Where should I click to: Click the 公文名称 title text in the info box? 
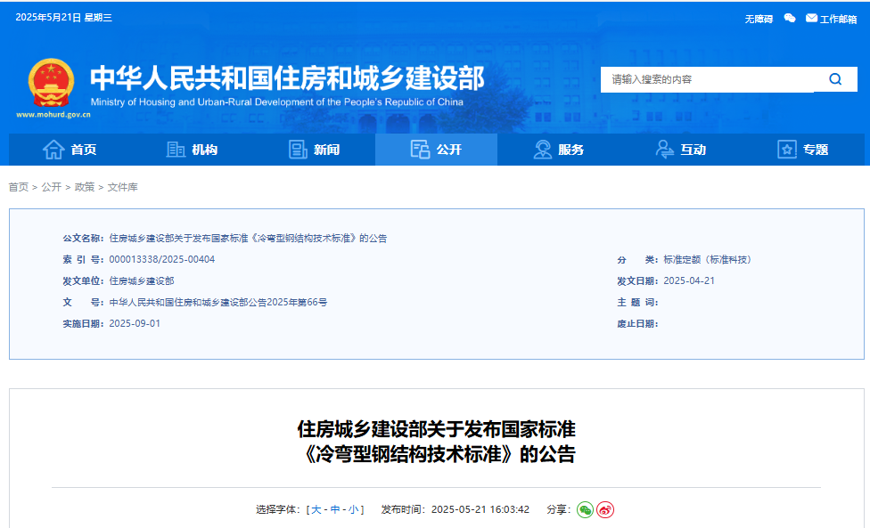click(248, 239)
